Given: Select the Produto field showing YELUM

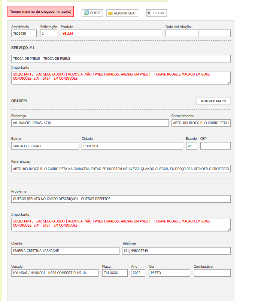Looking at the screenshot, I should point(111,33).
